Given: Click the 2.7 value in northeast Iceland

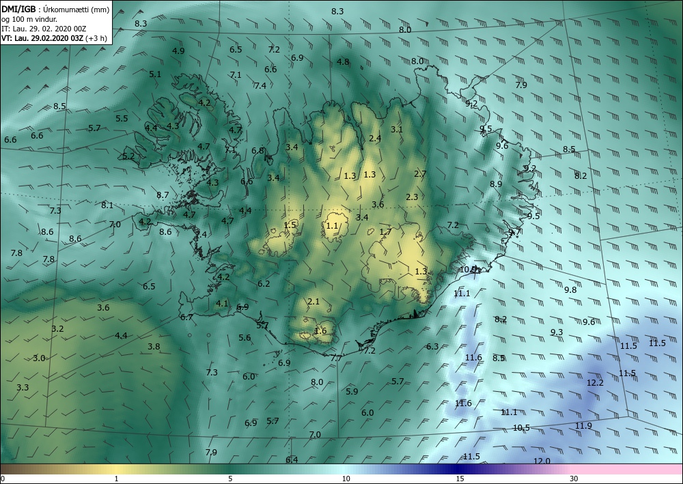Looking at the screenshot, I should [420, 173].
